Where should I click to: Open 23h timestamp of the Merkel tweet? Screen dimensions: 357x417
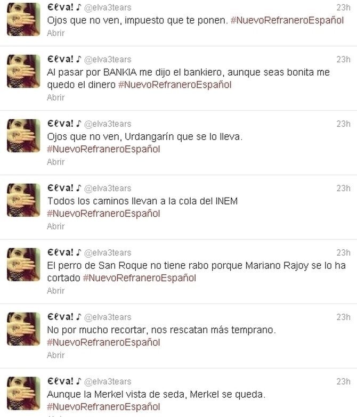tap(343, 381)
